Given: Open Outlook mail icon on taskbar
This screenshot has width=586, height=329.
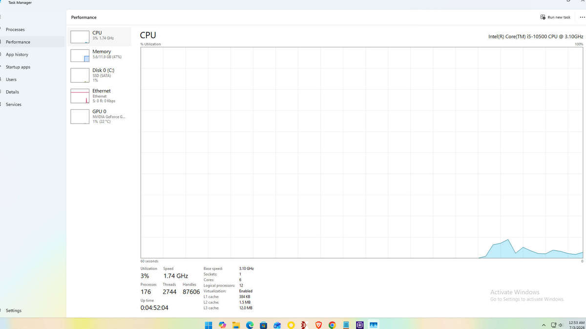Looking at the screenshot, I should coord(277,325).
